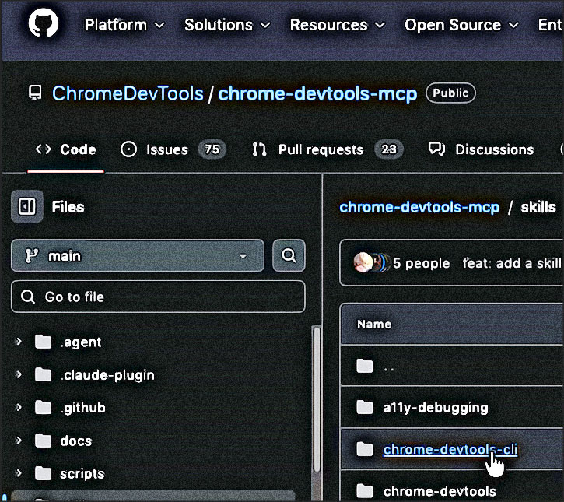Click the Issues circle-dot icon
Screen dimensions: 564x502
pos(129,149)
